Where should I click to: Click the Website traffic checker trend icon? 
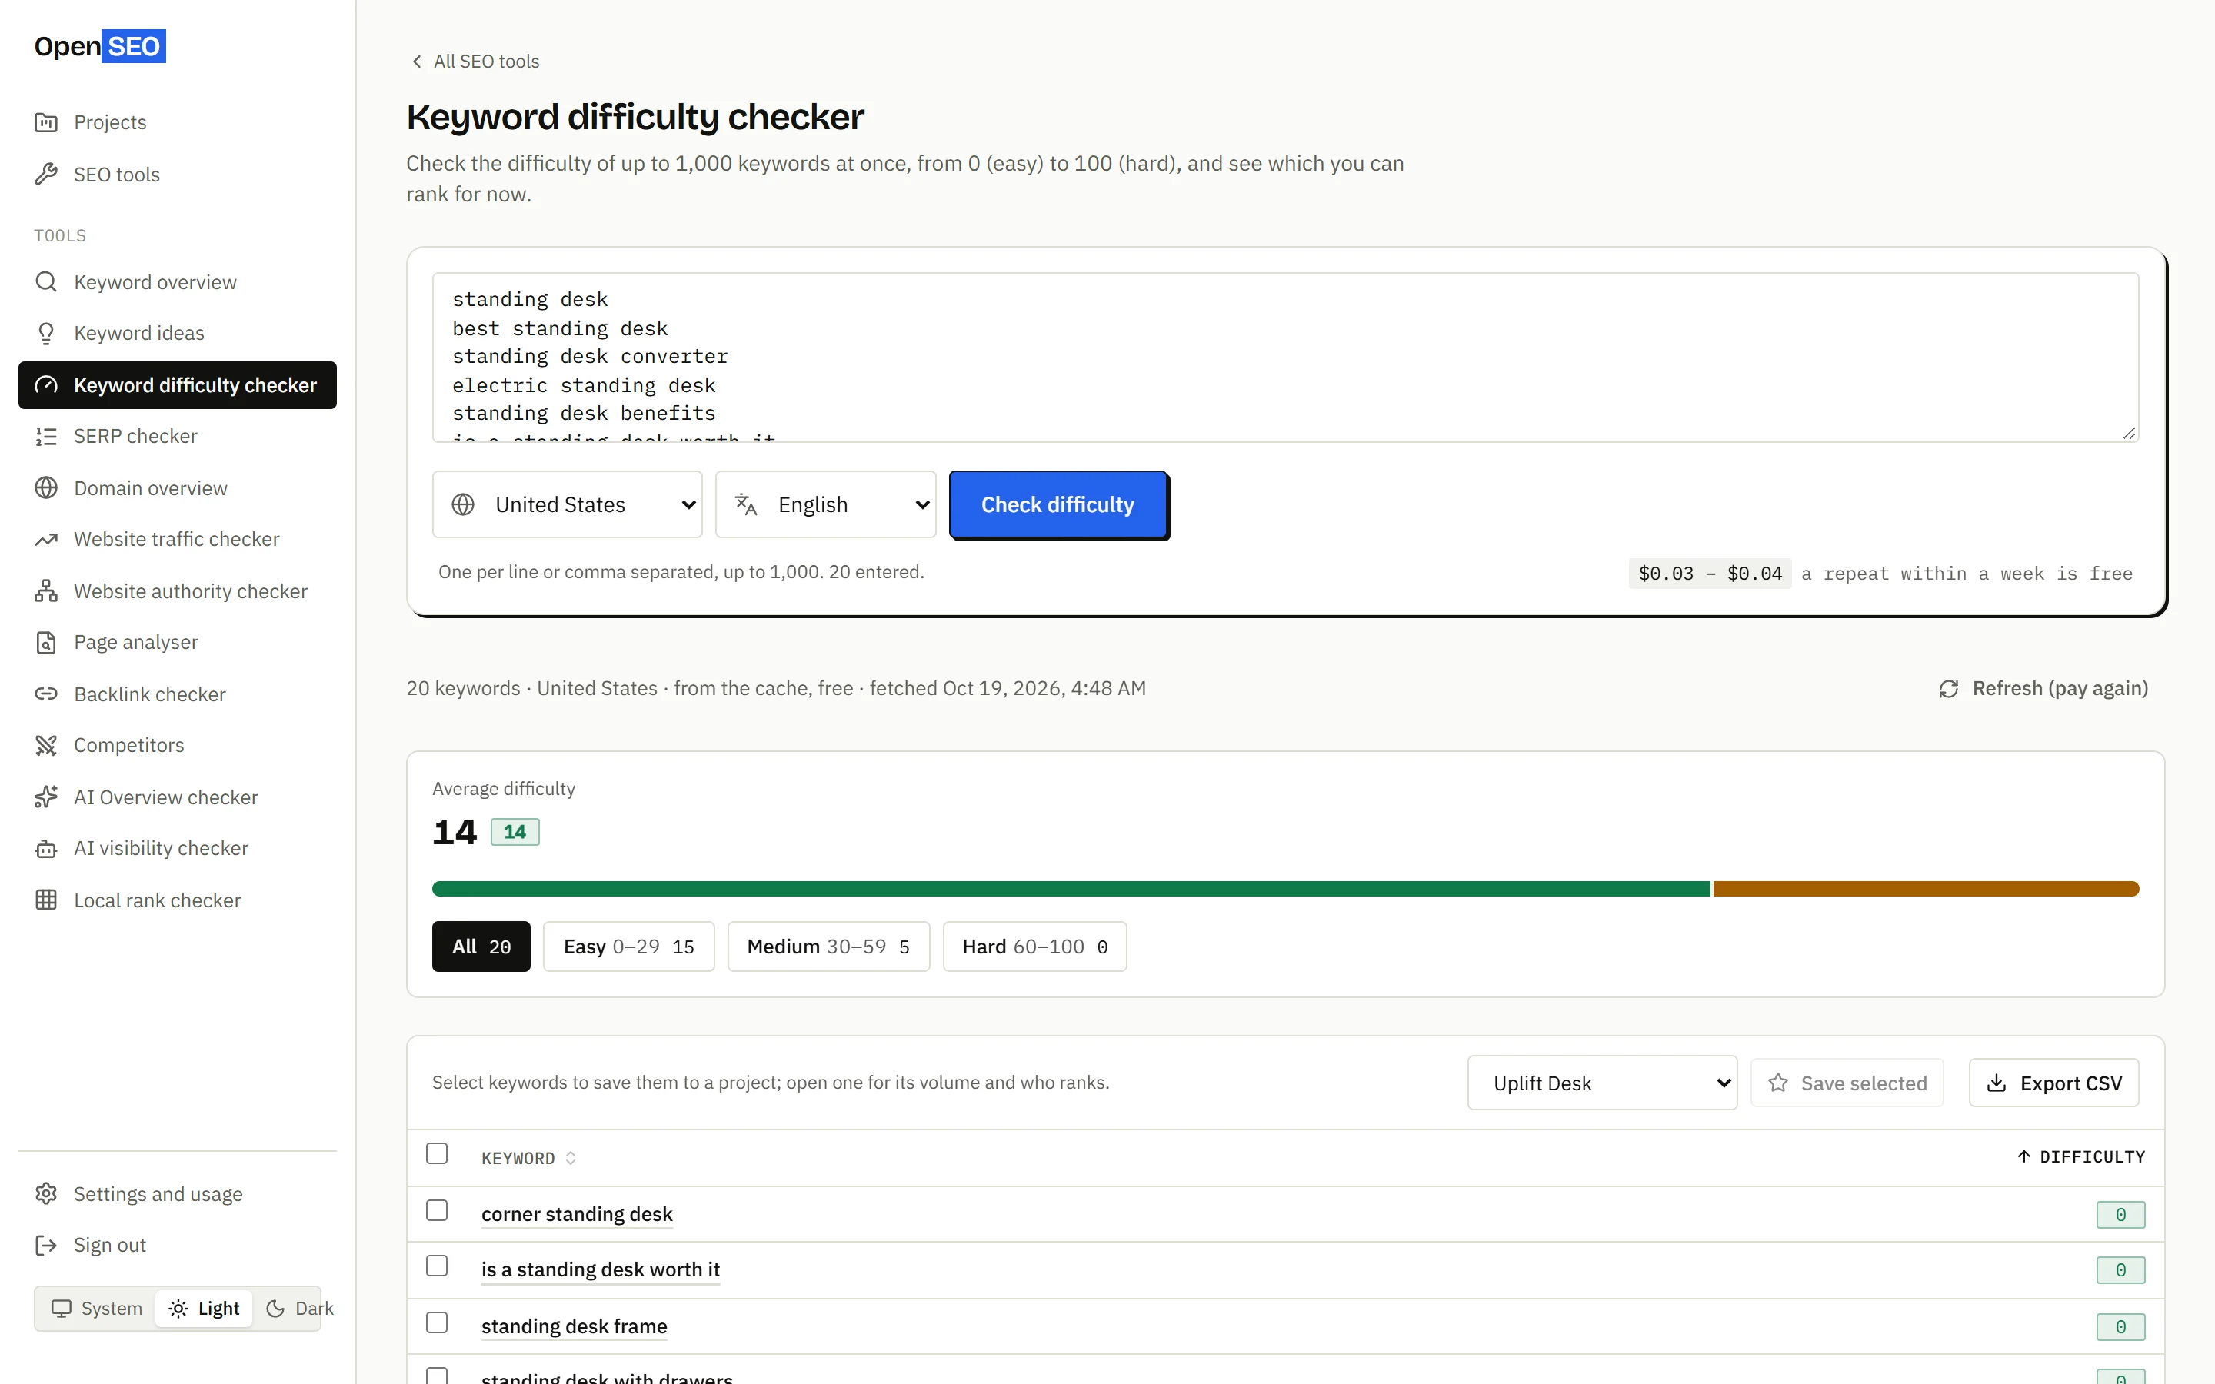(46, 539)
